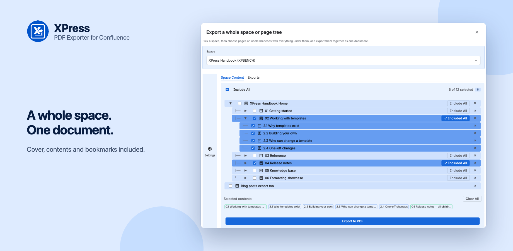Uncheck 02 Working with templates checkbox
This screenshot has width=513, height=251.
coord(255,119)
